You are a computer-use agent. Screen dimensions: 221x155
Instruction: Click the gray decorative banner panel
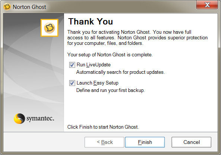click(33, 73)
